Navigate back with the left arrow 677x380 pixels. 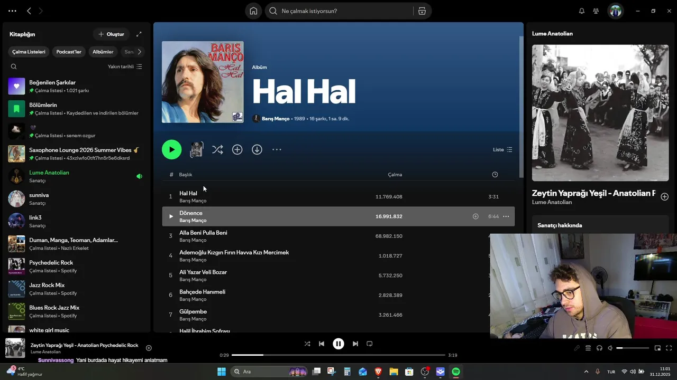click(29, 11)
